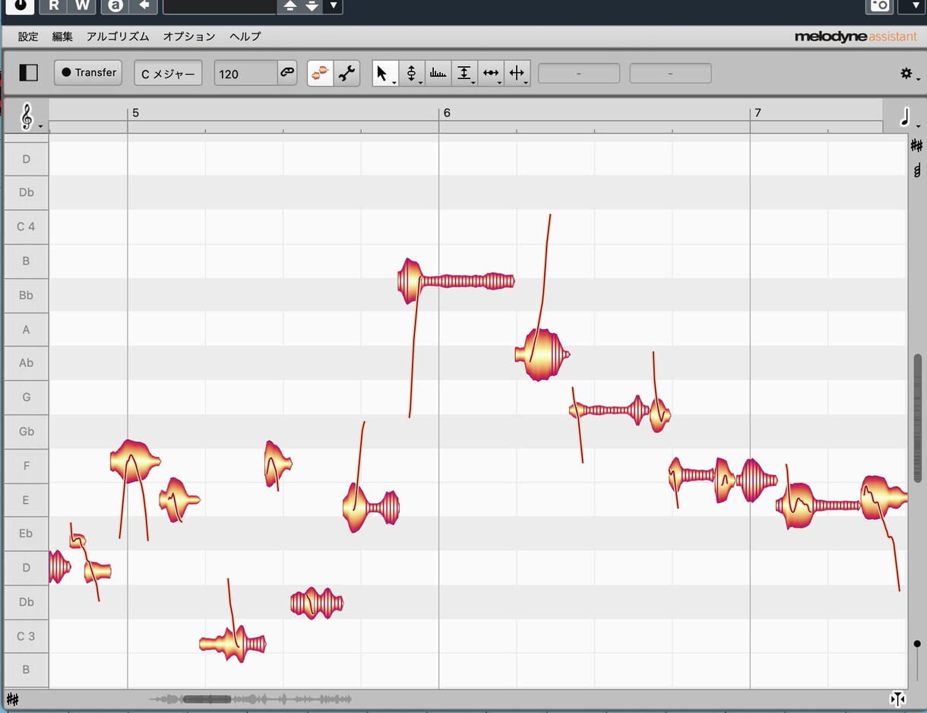Open the オプション menu

(x=189, y=36)
